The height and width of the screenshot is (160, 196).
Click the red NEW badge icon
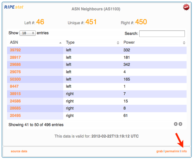[x=186, y=7]
